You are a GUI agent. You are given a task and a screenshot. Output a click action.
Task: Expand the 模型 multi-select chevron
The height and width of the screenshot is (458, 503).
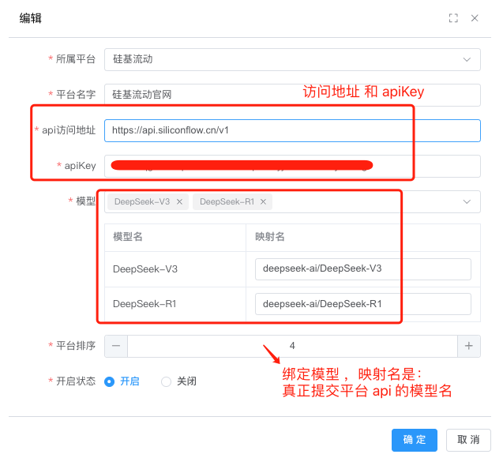pos(467,201)
